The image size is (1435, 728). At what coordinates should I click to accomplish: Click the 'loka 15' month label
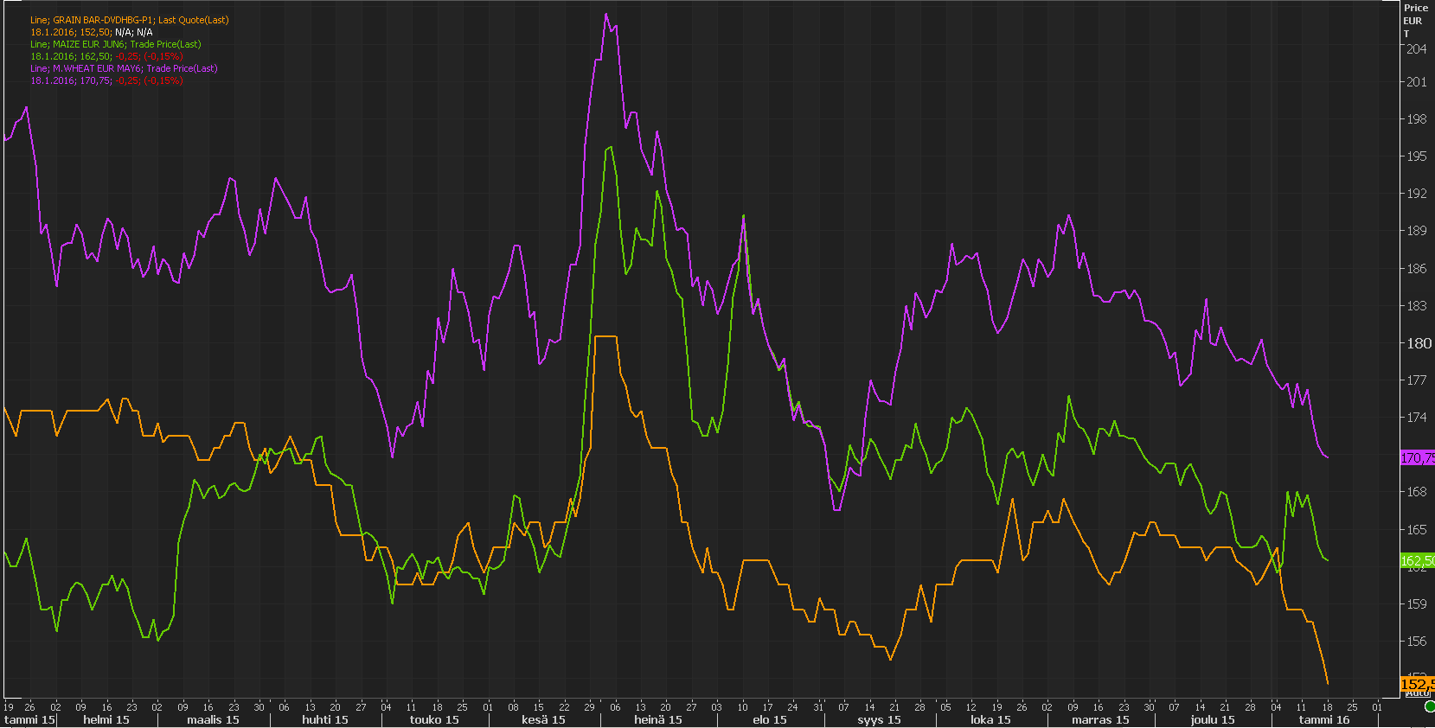990,719
